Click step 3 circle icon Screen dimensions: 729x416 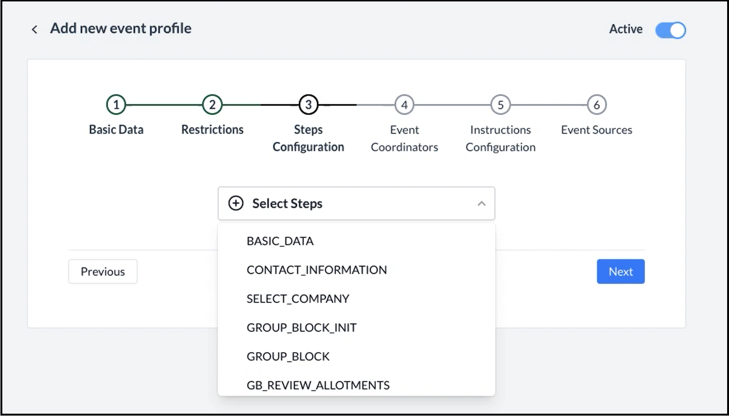308,105
